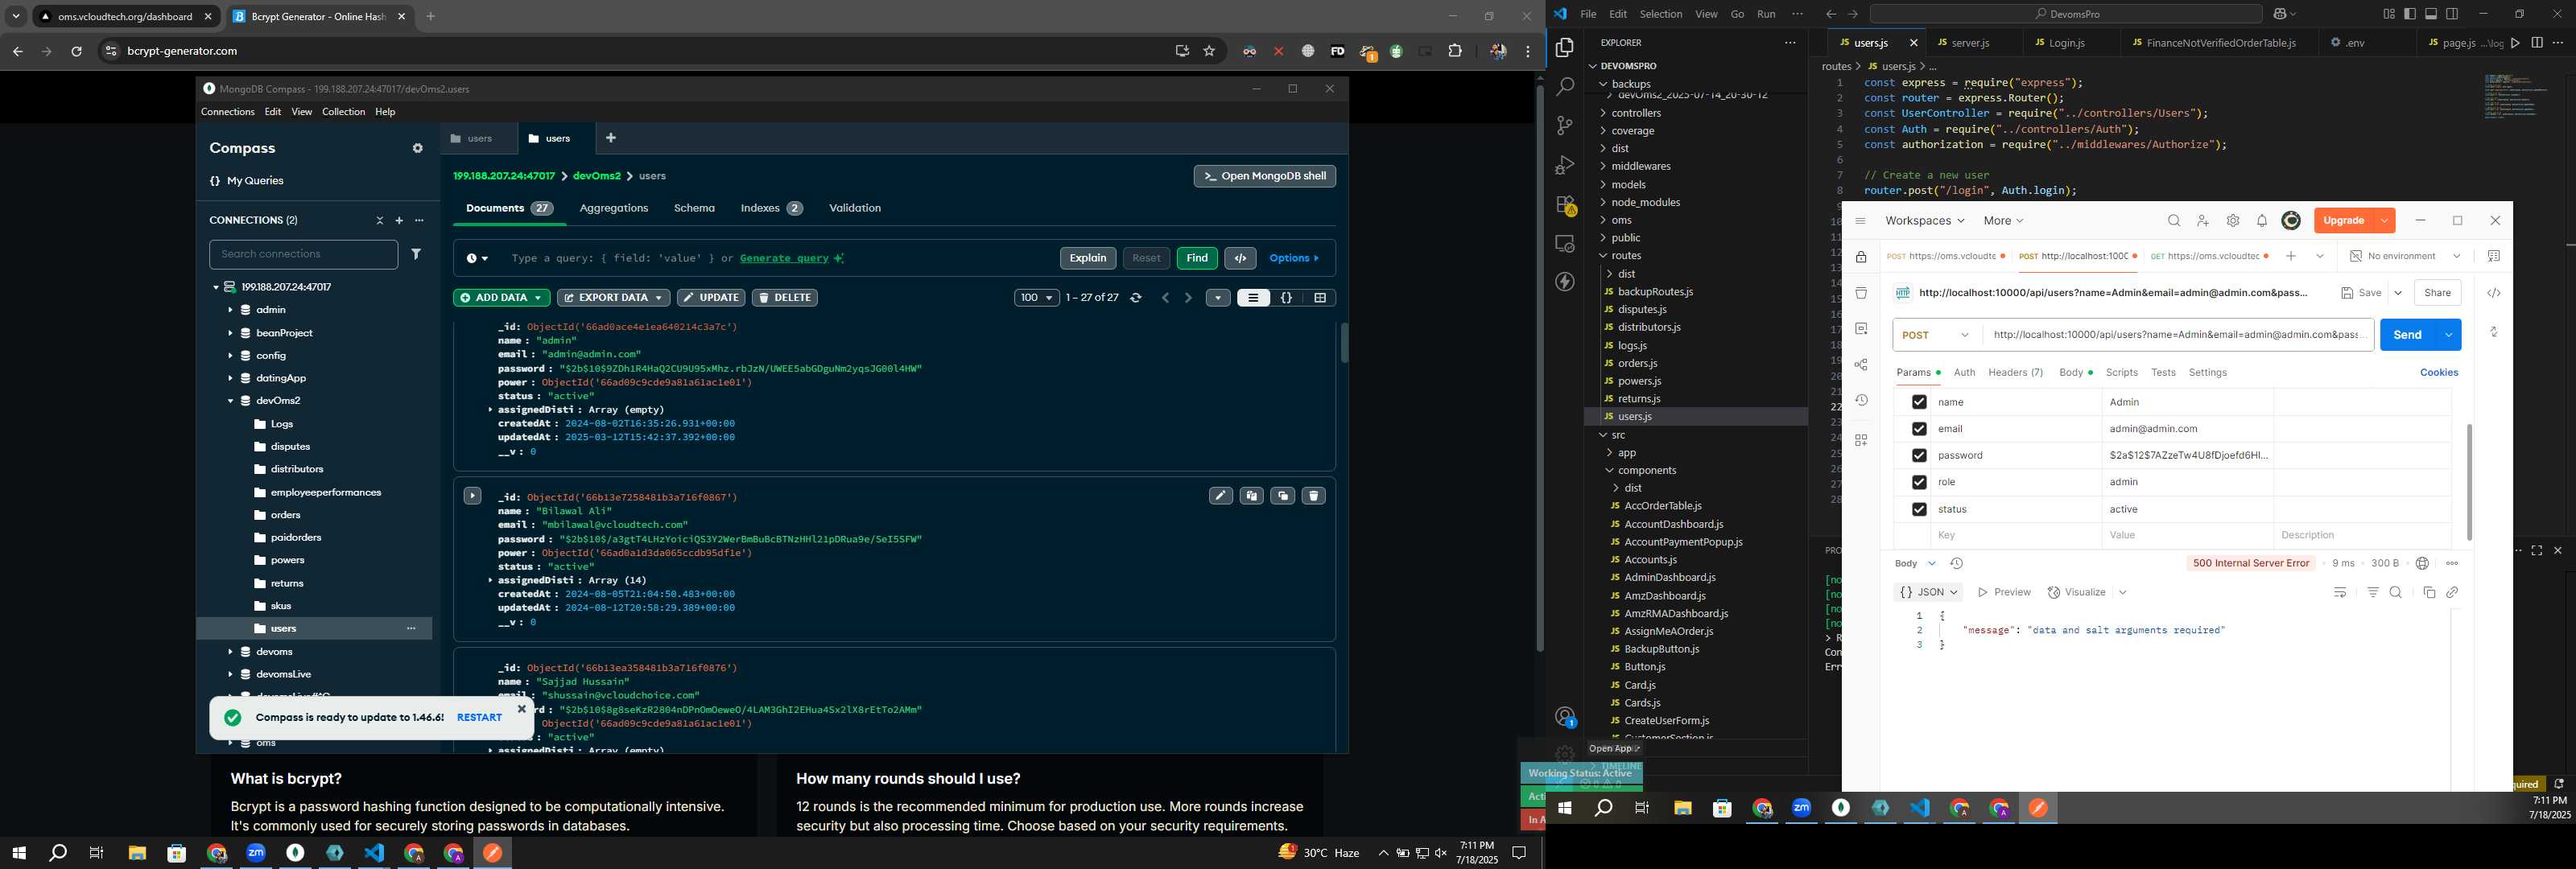Viewport: 2576px width, 869px height.
Task: Delete the Bilawal Ali document
Action: coord(1313,496)
